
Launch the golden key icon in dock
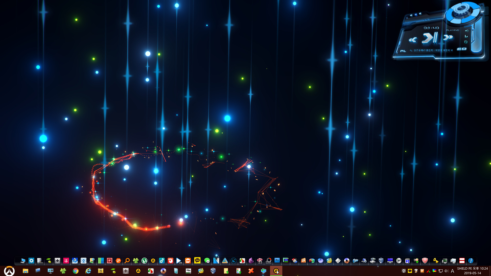(436, 261)
